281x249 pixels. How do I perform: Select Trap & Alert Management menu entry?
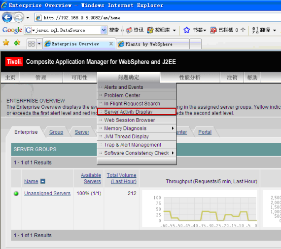[137, 145]
